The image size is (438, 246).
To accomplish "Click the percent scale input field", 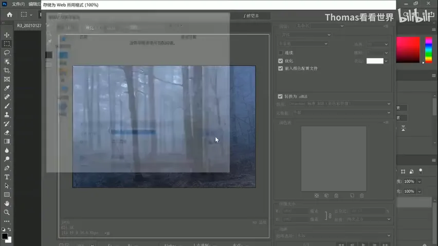I will pyautogui.click(x=368, y=211).
